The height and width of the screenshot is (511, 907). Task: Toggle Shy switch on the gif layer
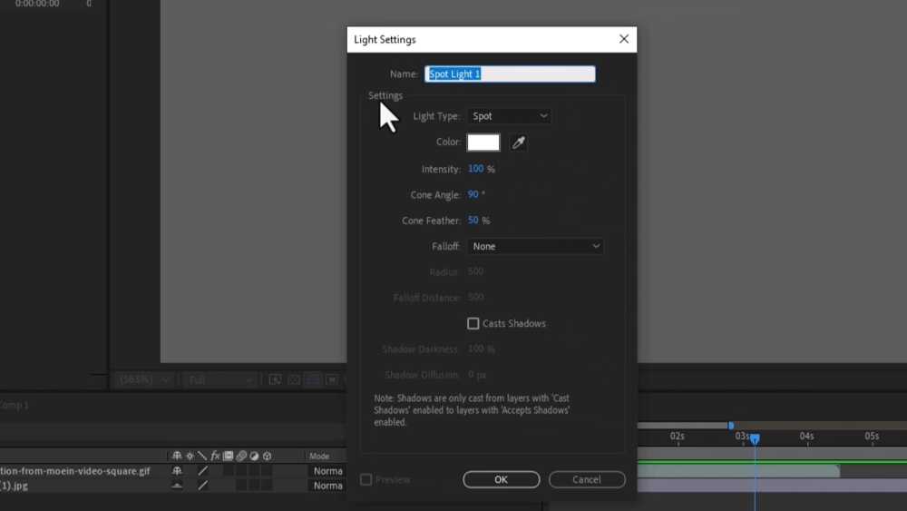pos(177,471)
